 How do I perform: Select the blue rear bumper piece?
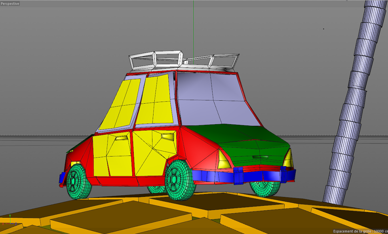(x=62, y=178)
